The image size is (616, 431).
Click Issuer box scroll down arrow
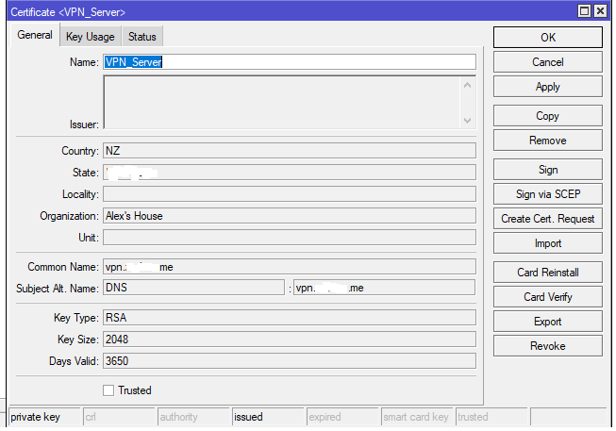point(468,120)
